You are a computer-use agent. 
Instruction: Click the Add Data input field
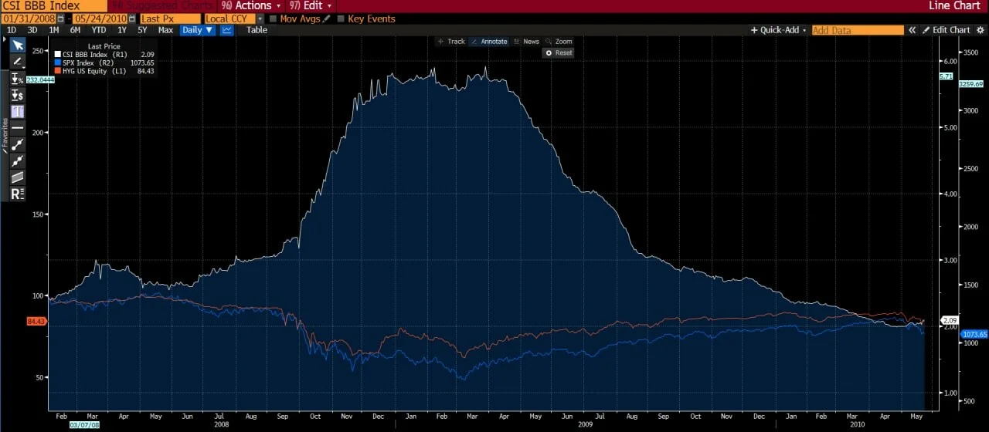[858, 30]
